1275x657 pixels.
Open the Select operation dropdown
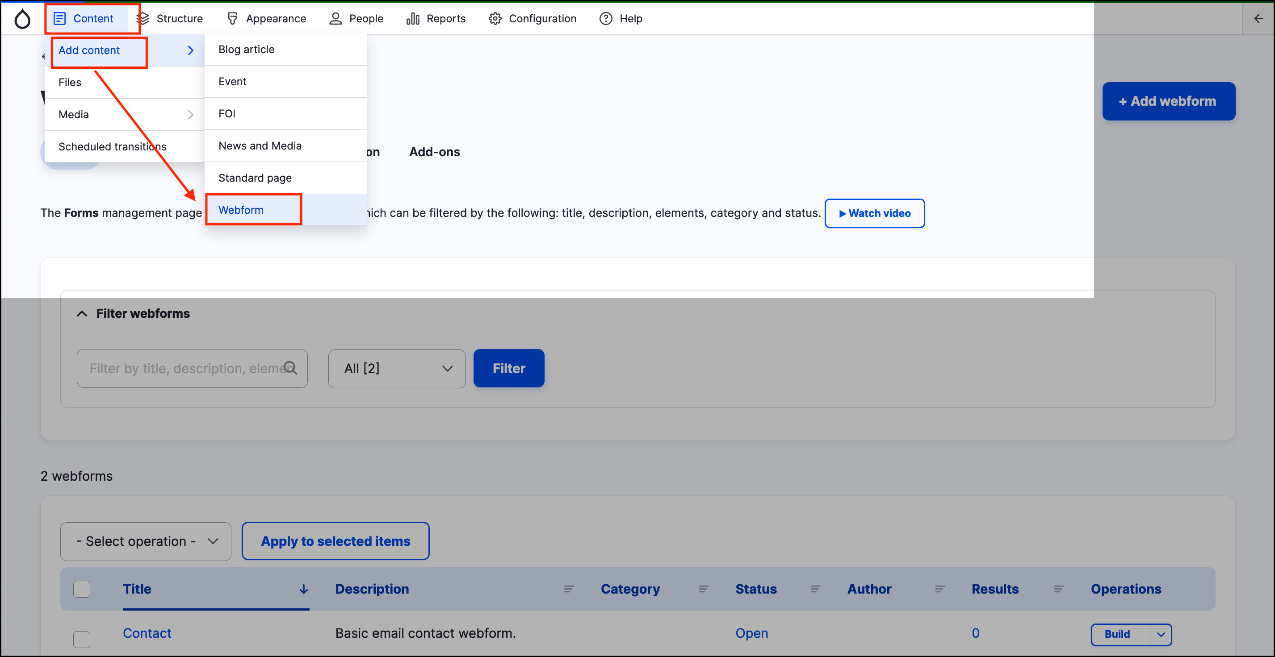(146, 541)
